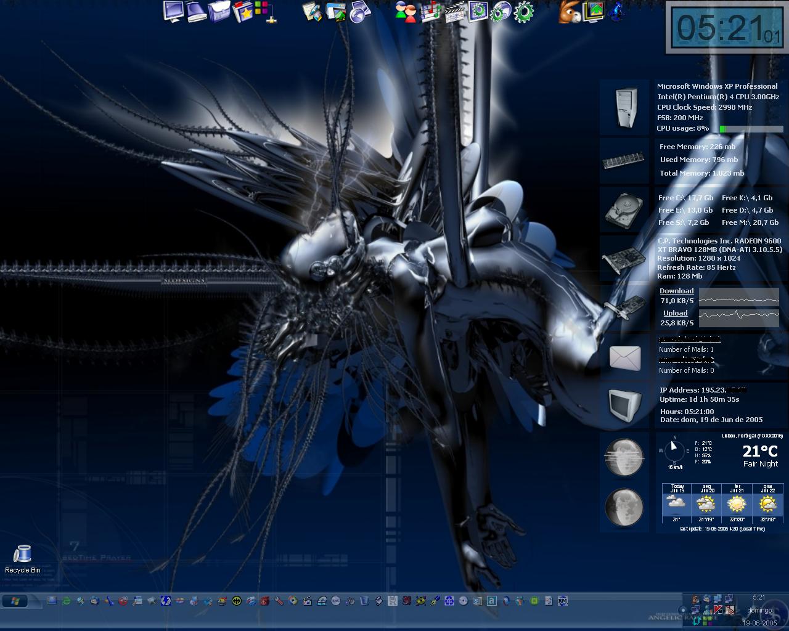The width and height of the screenshot is (789, 631).
Task: Select the Jun 22 forecast tile
Action: (x=767, y=503)
